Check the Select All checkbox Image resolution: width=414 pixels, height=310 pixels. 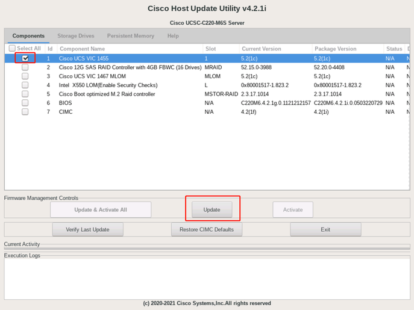point(12,48)
